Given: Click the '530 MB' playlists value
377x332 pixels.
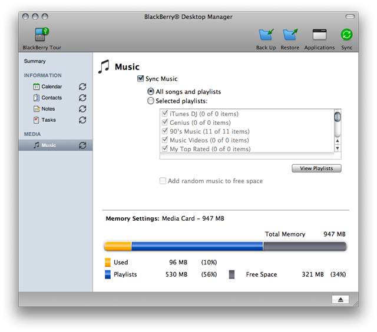Looking at the screenshot, I should pyautogui.click(x=176, y=274).
